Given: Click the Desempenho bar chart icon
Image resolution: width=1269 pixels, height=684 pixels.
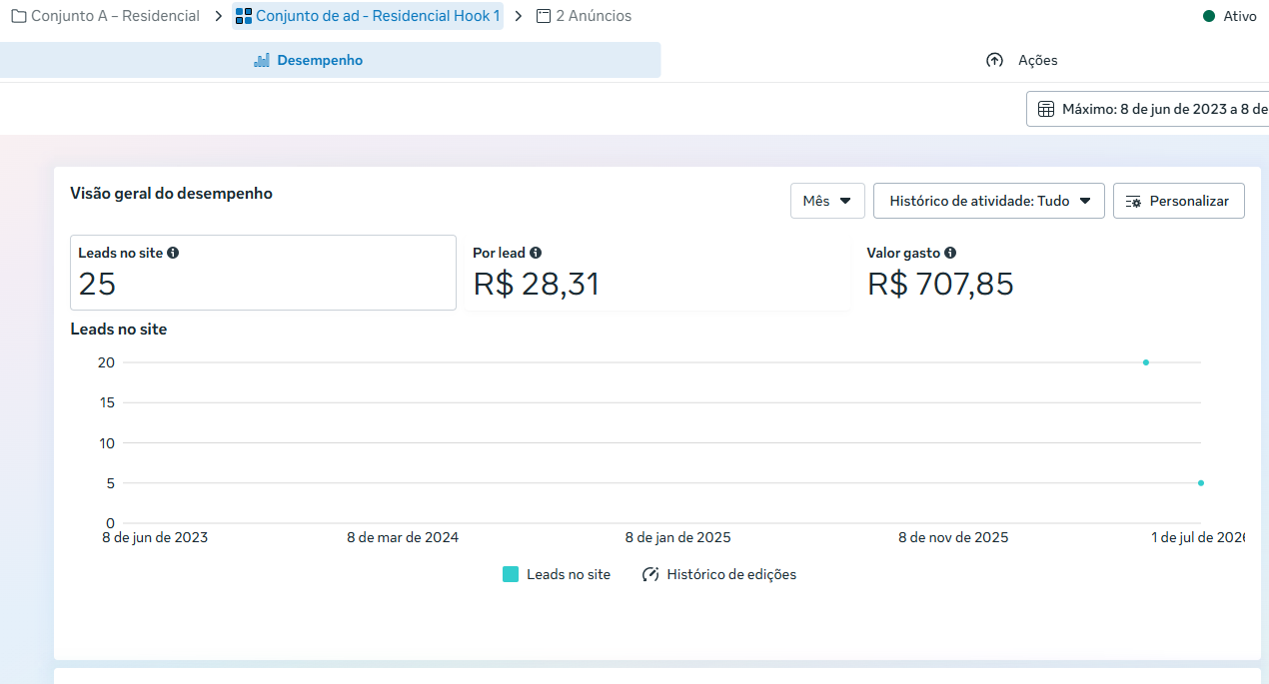Looking at the screenshot, I should pyautogui.click(x=262, y=60).
